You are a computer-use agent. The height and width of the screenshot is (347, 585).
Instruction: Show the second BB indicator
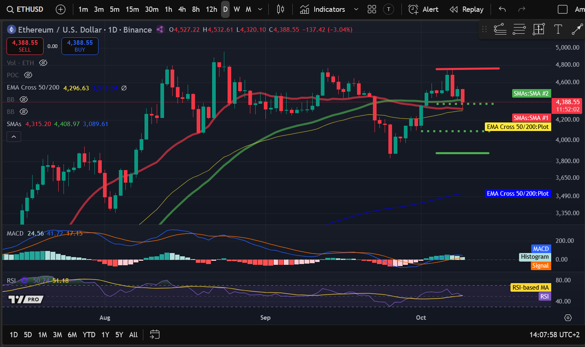point(24,111)
